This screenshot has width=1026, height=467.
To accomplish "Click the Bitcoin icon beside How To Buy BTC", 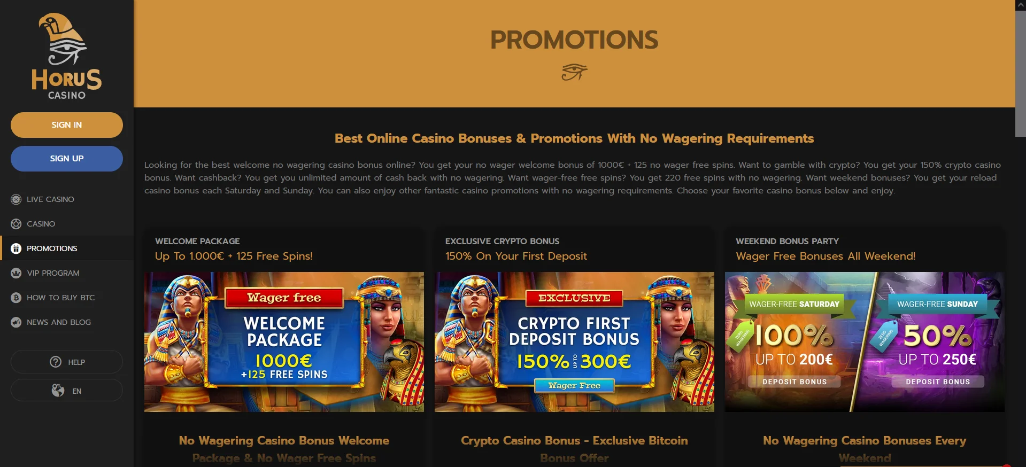I will point(16,298).
